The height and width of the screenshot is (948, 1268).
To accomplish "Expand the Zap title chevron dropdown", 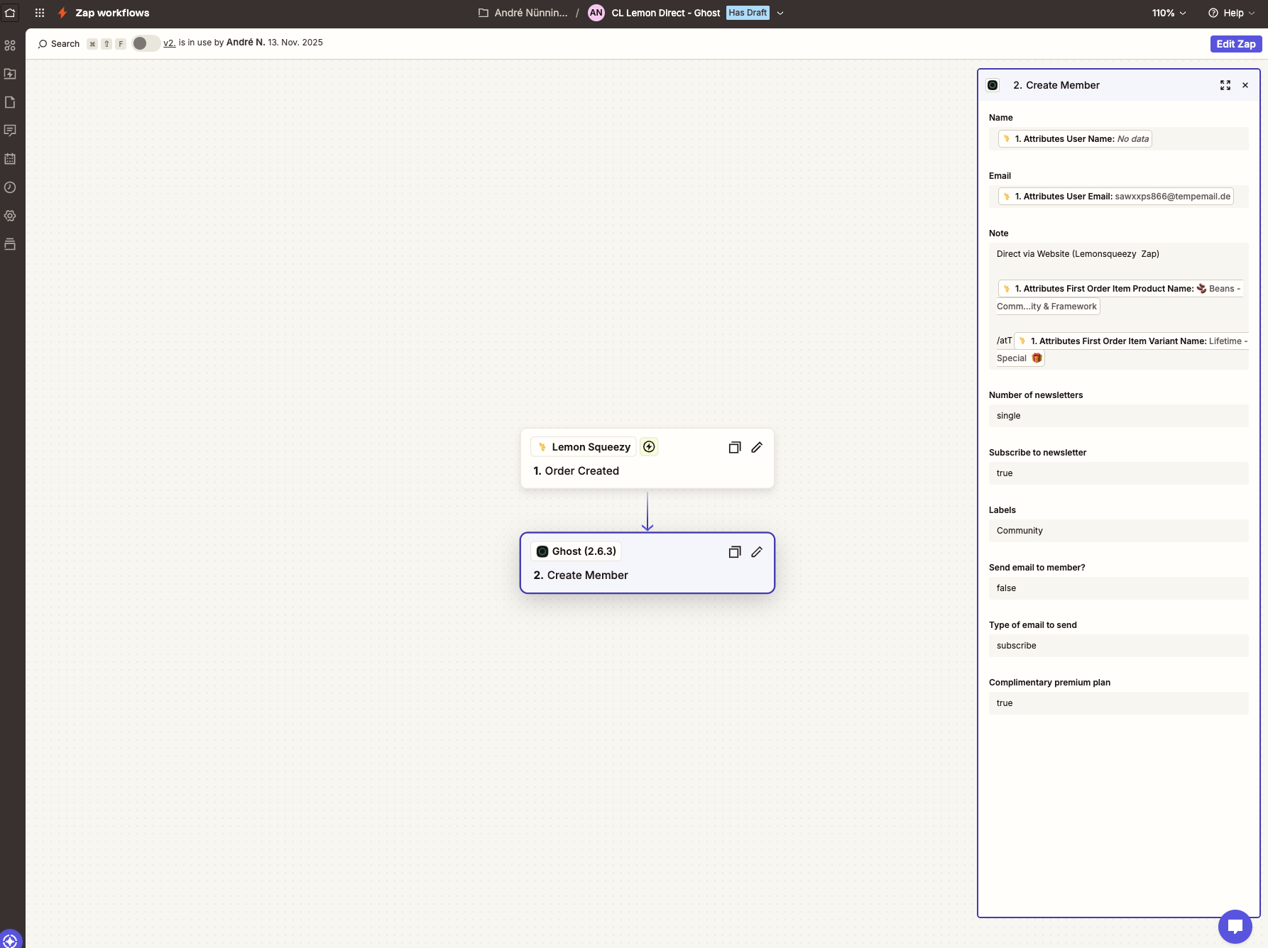I will click(x=780, y=13).
